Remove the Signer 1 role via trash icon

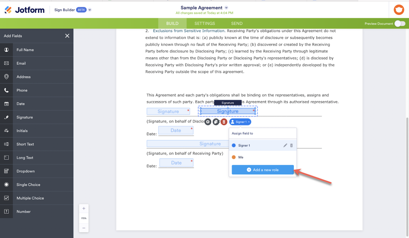coord(291,145)
